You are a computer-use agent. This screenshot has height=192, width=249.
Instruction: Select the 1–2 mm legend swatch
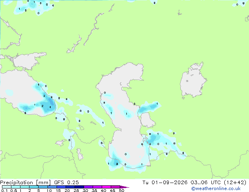tap(25, 187)
